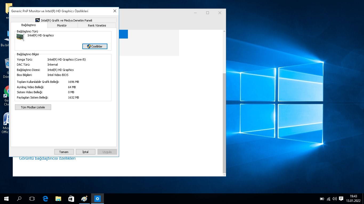This screenshot has height=204, width=364.
Task: Click Tüm Modları Listele button
Action: (x=33, y=107)
